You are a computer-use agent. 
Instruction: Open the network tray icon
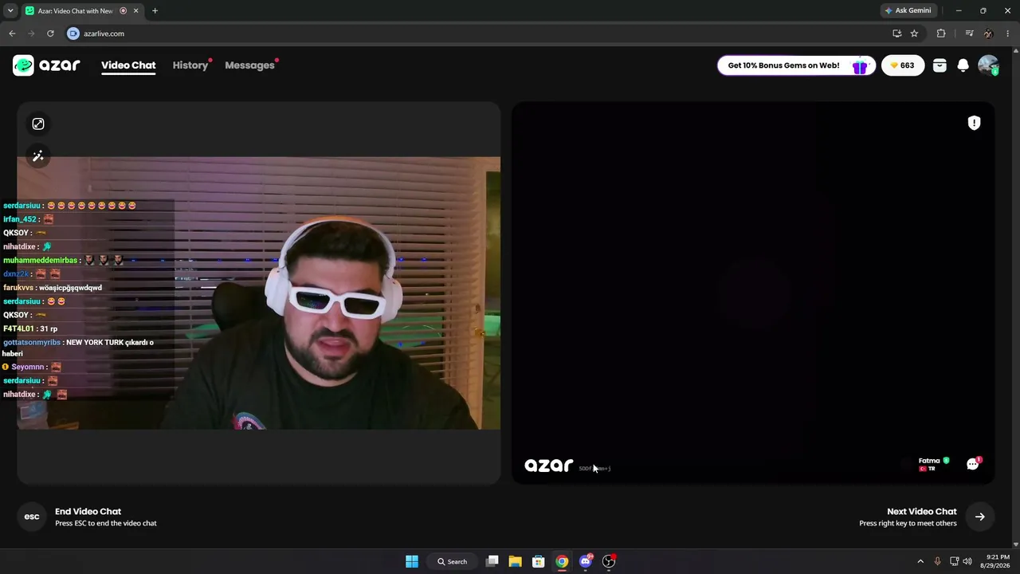(x=954, y=561)
